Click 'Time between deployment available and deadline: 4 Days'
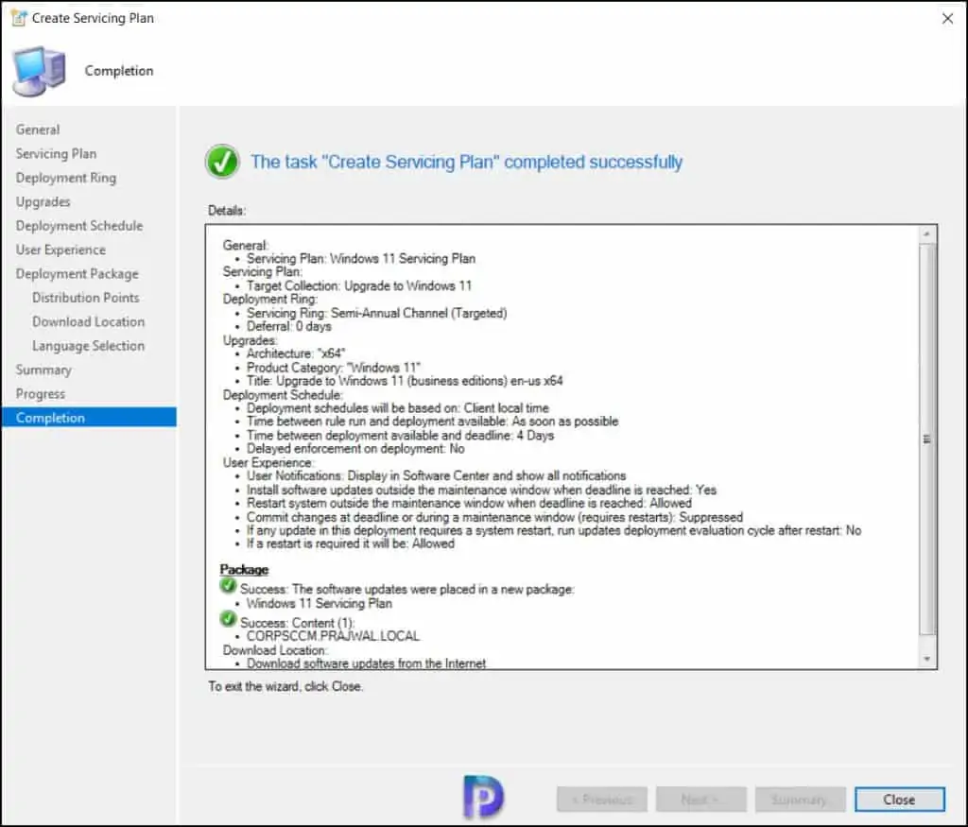Image resolution: width=968 pixels, height=827 pixels. (401, 435)
